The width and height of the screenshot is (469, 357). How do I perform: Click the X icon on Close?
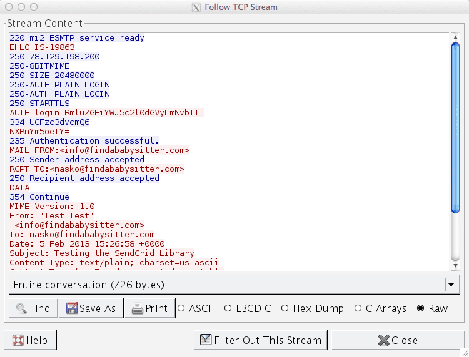click(x=383, y=340)
